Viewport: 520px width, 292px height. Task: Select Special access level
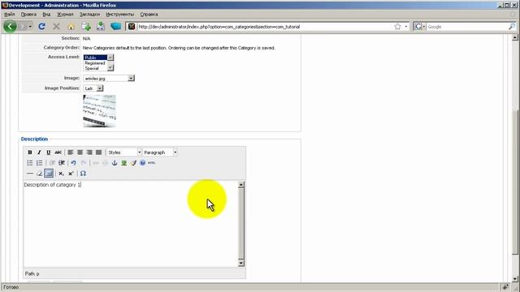pos(96,68)
